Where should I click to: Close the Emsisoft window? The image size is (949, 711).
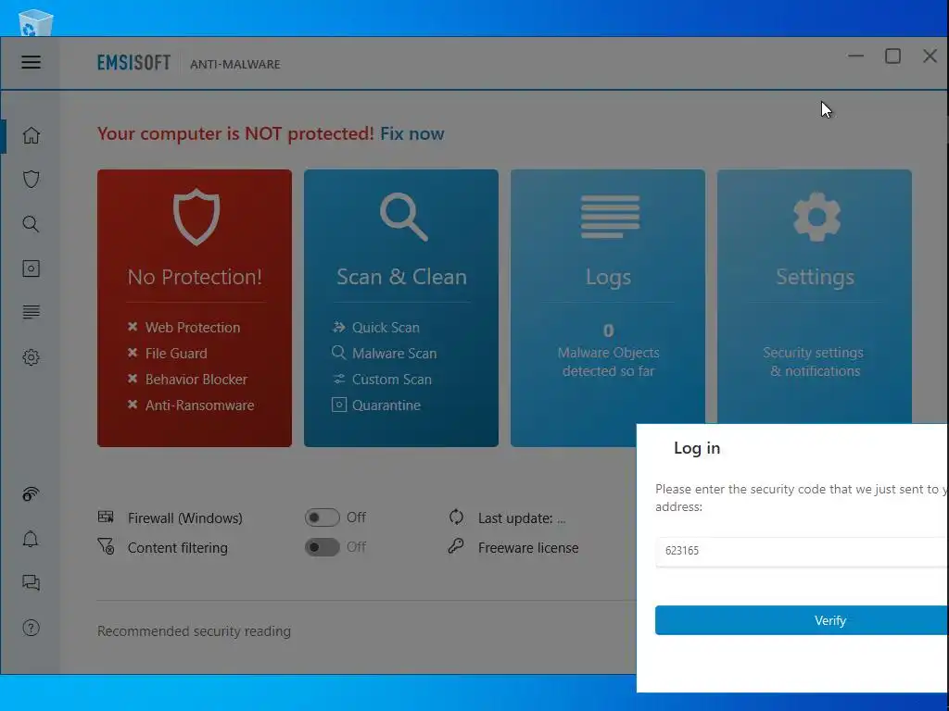pos(930,56)
